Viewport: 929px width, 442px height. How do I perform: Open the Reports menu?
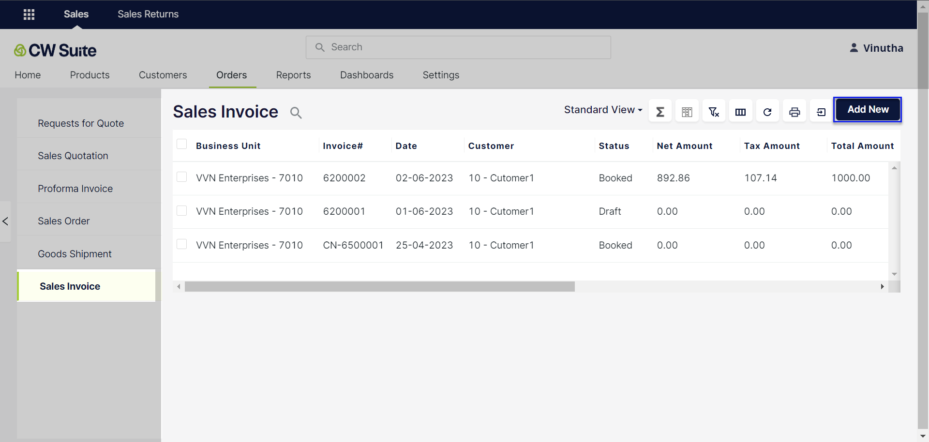pos(293,75)
